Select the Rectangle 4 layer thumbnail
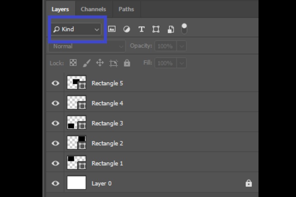 [x=76, y=102]
